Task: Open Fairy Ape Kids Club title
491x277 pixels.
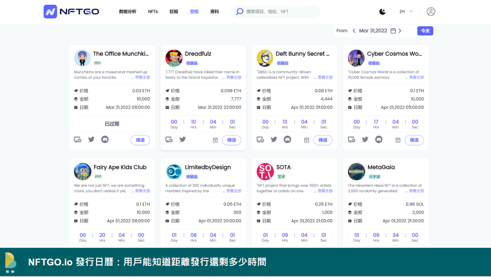Action: [120, 167]
